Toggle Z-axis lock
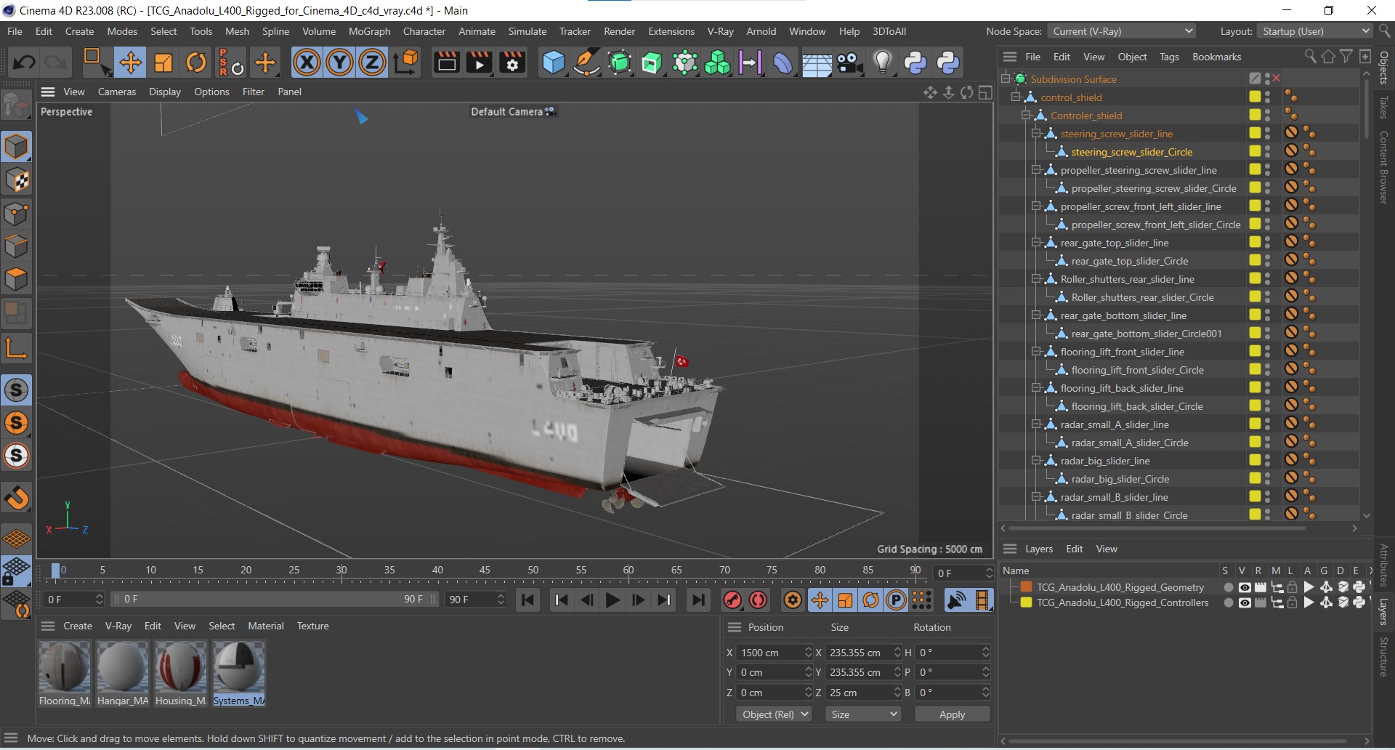This screenshot has width=1395, height=750. pyautogui.click(x=372, y=62)
